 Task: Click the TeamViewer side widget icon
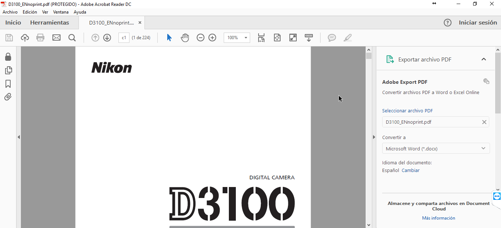[497, 196]
